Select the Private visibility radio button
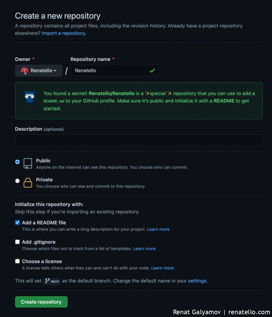 pos(17,181)
